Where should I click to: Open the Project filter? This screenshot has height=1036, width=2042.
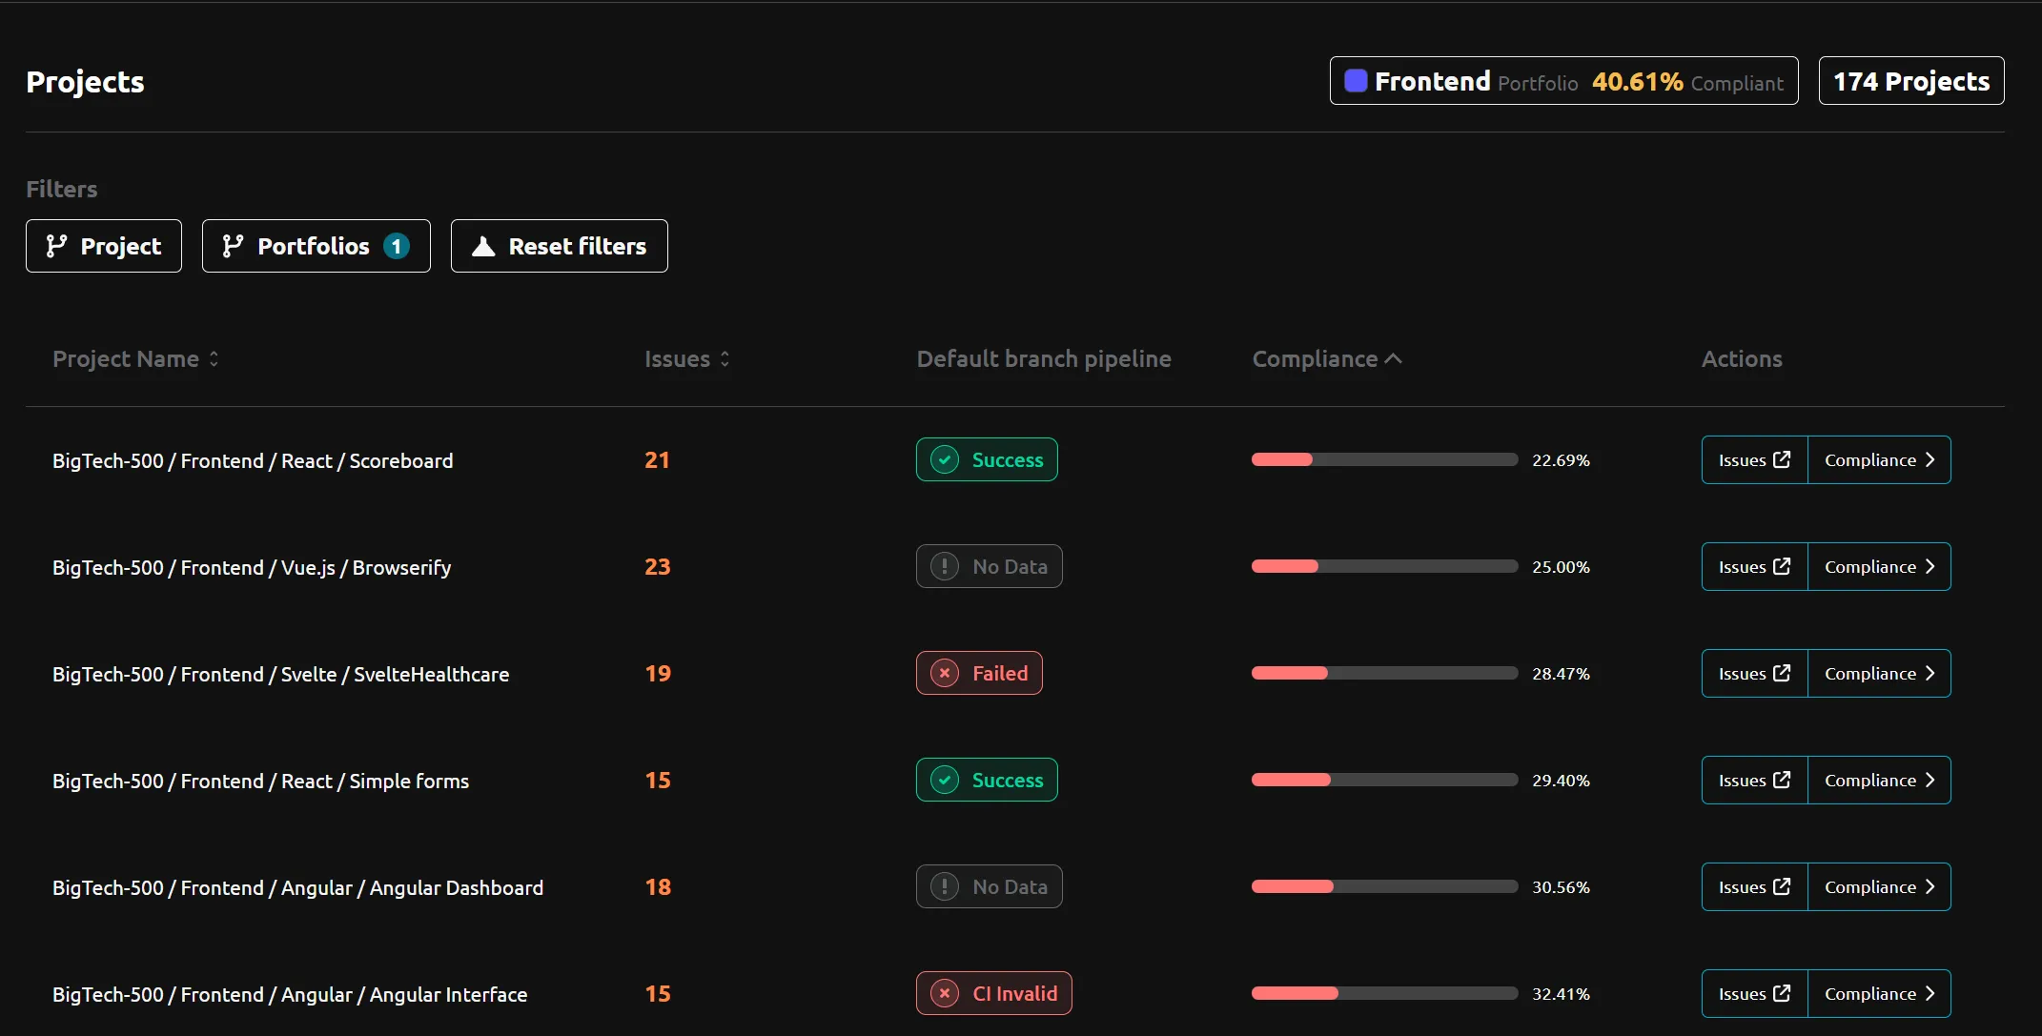click(104, 246)
